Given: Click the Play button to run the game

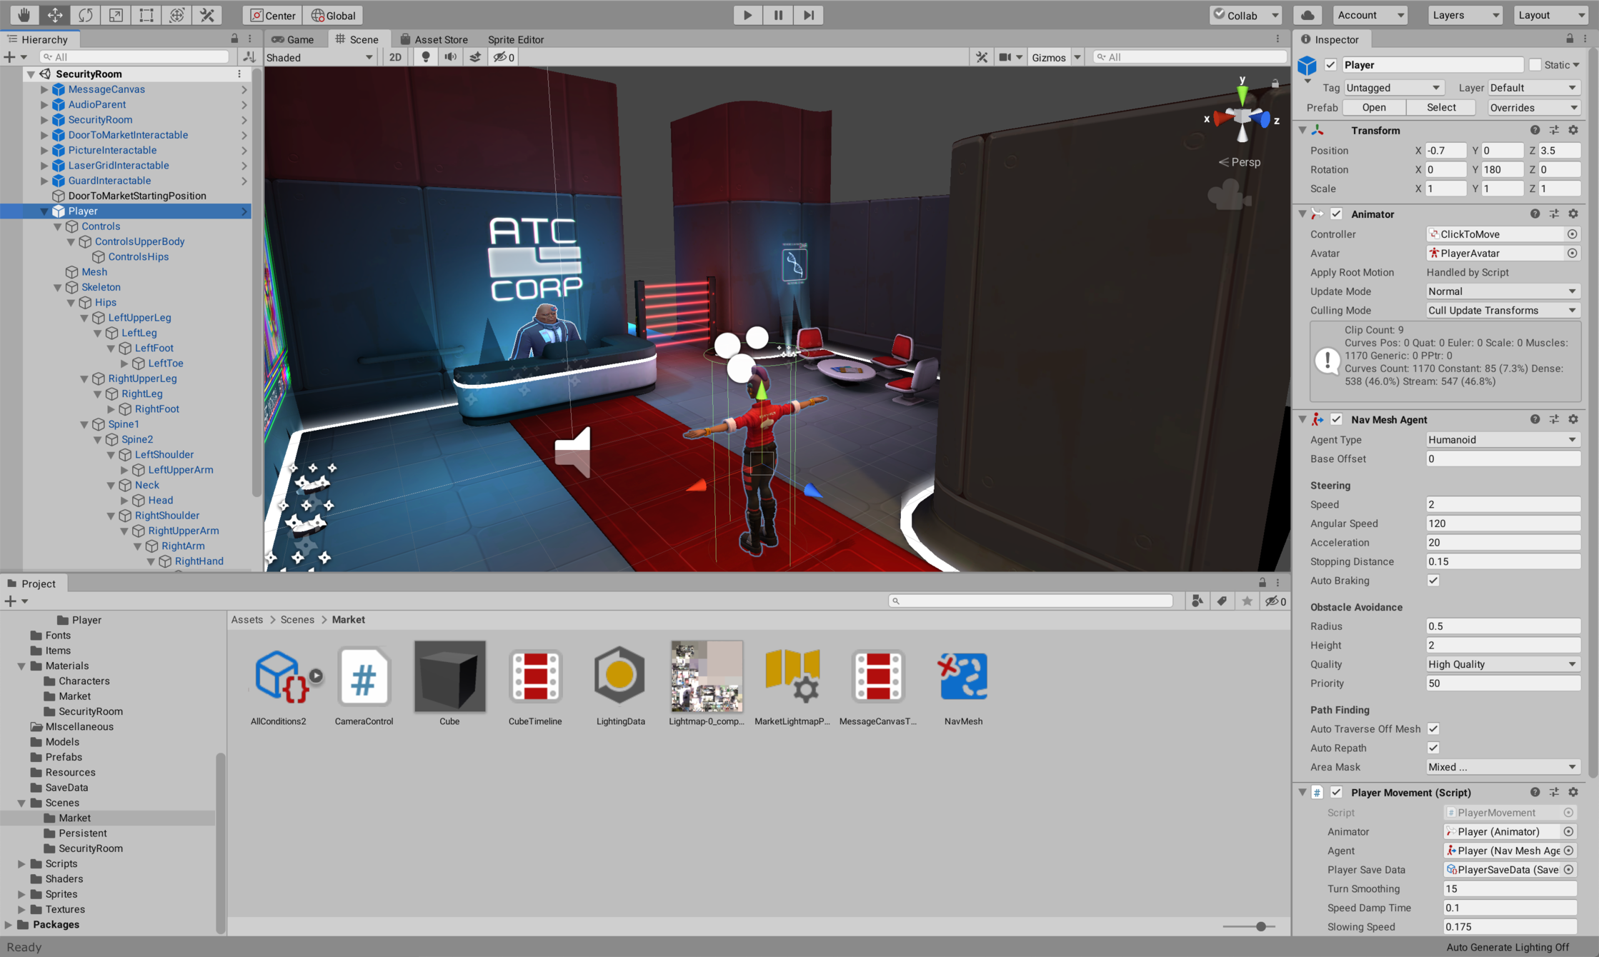Looking at the screenshot, I should [745, 14].
